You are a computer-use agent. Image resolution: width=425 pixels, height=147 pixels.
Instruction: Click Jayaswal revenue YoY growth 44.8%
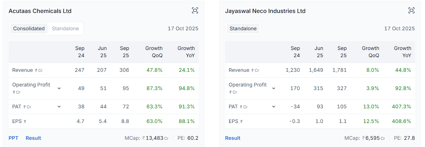[403, 70]
